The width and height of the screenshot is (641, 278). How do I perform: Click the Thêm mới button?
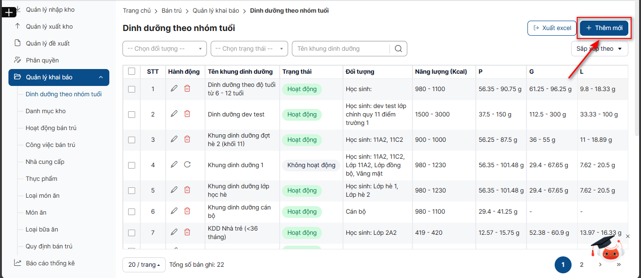tap(604, 28)
